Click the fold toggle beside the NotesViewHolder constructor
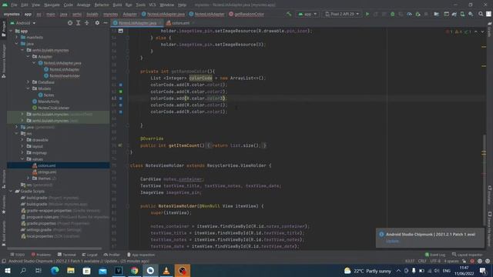 (128, 206)
